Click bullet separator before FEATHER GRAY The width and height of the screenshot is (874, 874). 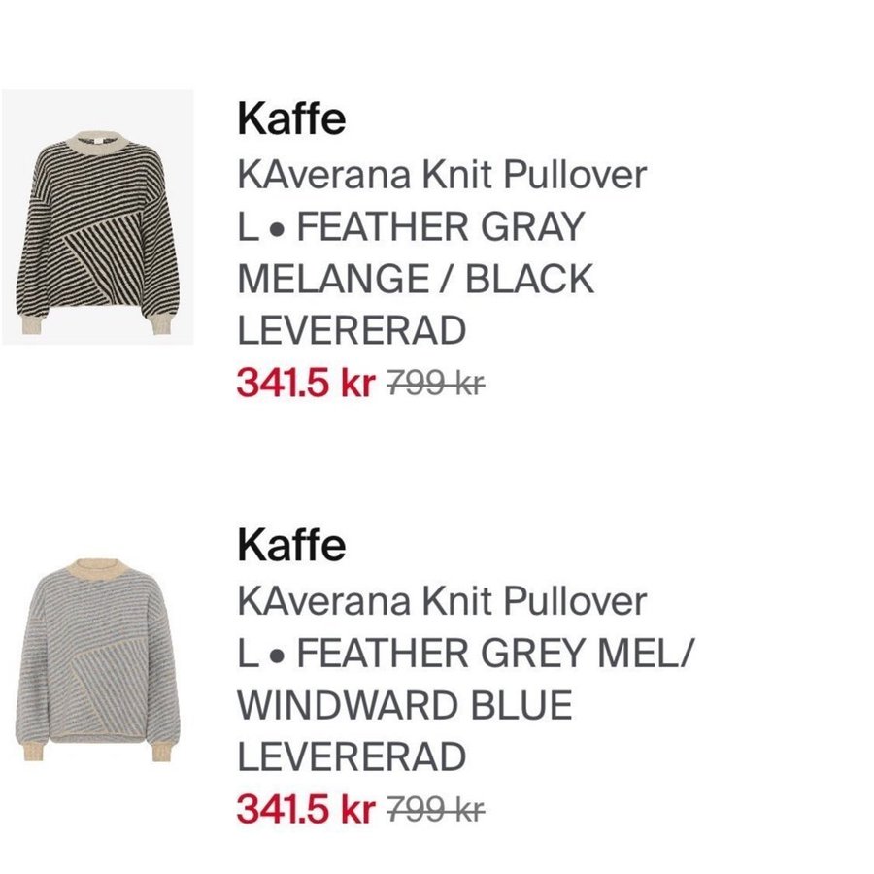276,230
